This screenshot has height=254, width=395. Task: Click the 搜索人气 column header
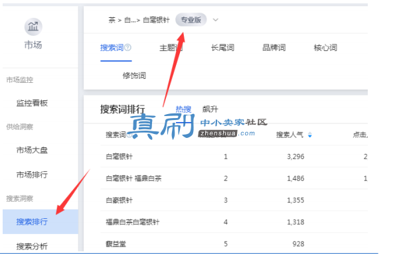click(x=289, y=135)
